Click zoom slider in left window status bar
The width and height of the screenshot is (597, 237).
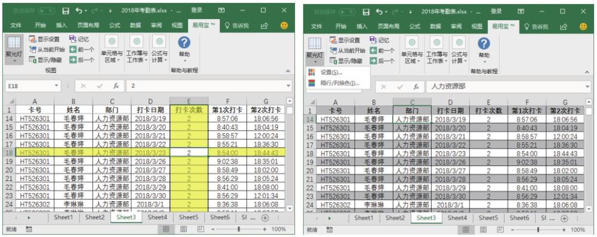tap(239, 229)
